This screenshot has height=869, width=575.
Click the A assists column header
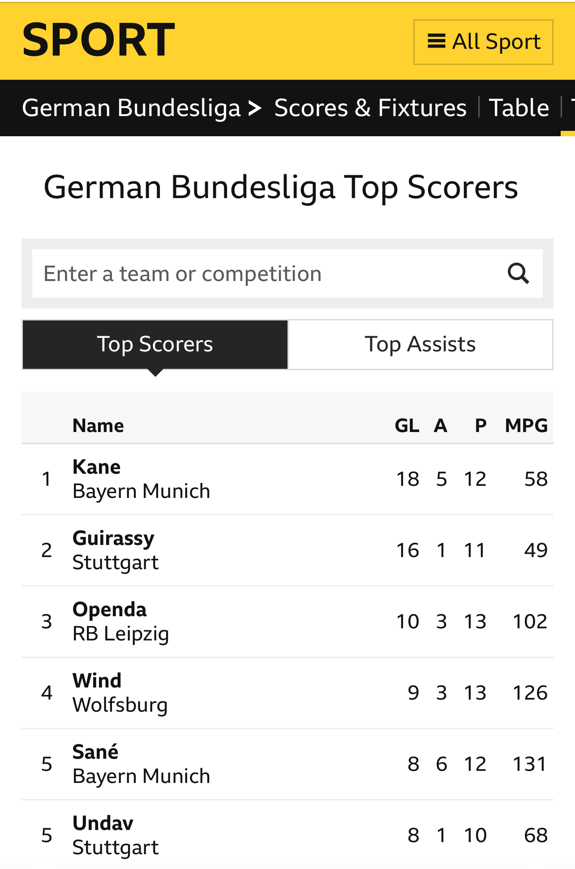pyautogui.click(x=441, y=425)
